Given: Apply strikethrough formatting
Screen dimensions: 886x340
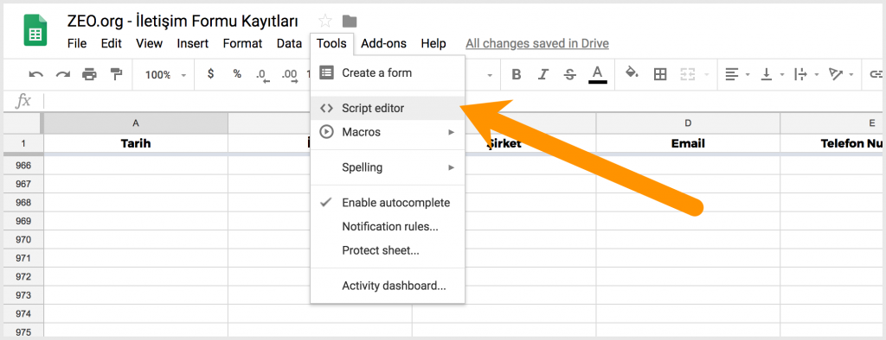Looking at the screenshot, I should click(570, 74).
